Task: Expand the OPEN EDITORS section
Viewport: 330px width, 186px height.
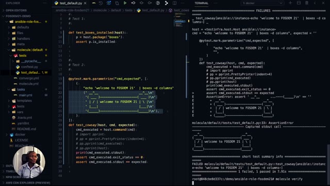Action: [x=16, y=10]
